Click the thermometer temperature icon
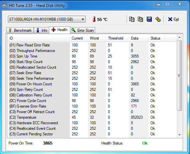 coord(94,19)
